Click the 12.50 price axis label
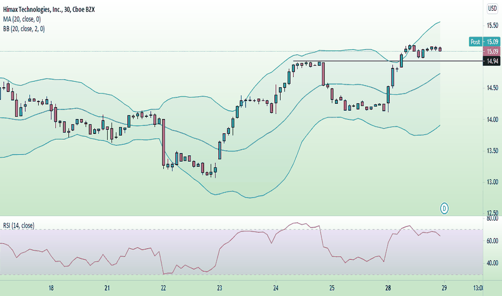This screenshot has height=296, width=502. tap(492, 213)
